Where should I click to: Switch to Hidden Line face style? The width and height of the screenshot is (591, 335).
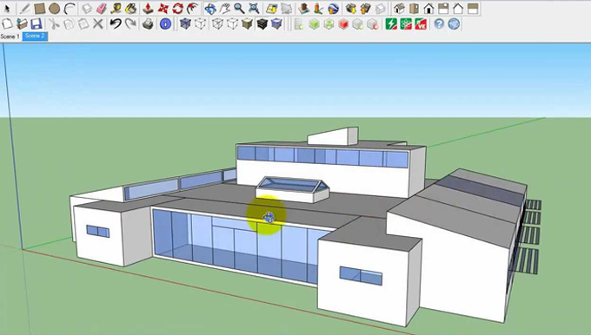(233, 24)
